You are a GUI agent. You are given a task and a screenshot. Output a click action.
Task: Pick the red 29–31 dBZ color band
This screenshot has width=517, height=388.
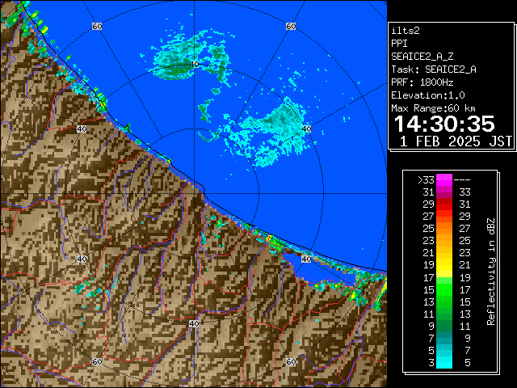[444, 205]
